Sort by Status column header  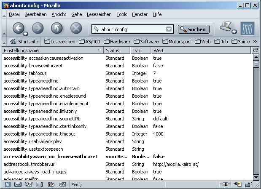point(117,51)
